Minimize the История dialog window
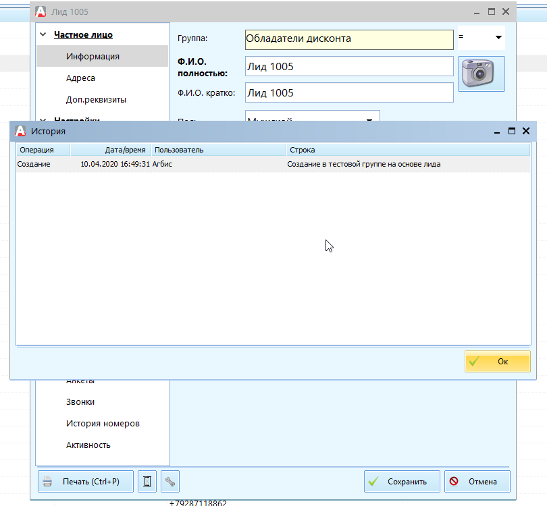 point(497,132)
